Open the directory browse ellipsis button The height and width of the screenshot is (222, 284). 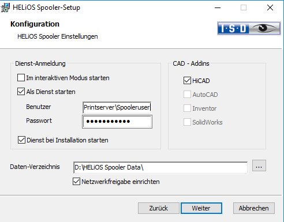coord(259,165)
